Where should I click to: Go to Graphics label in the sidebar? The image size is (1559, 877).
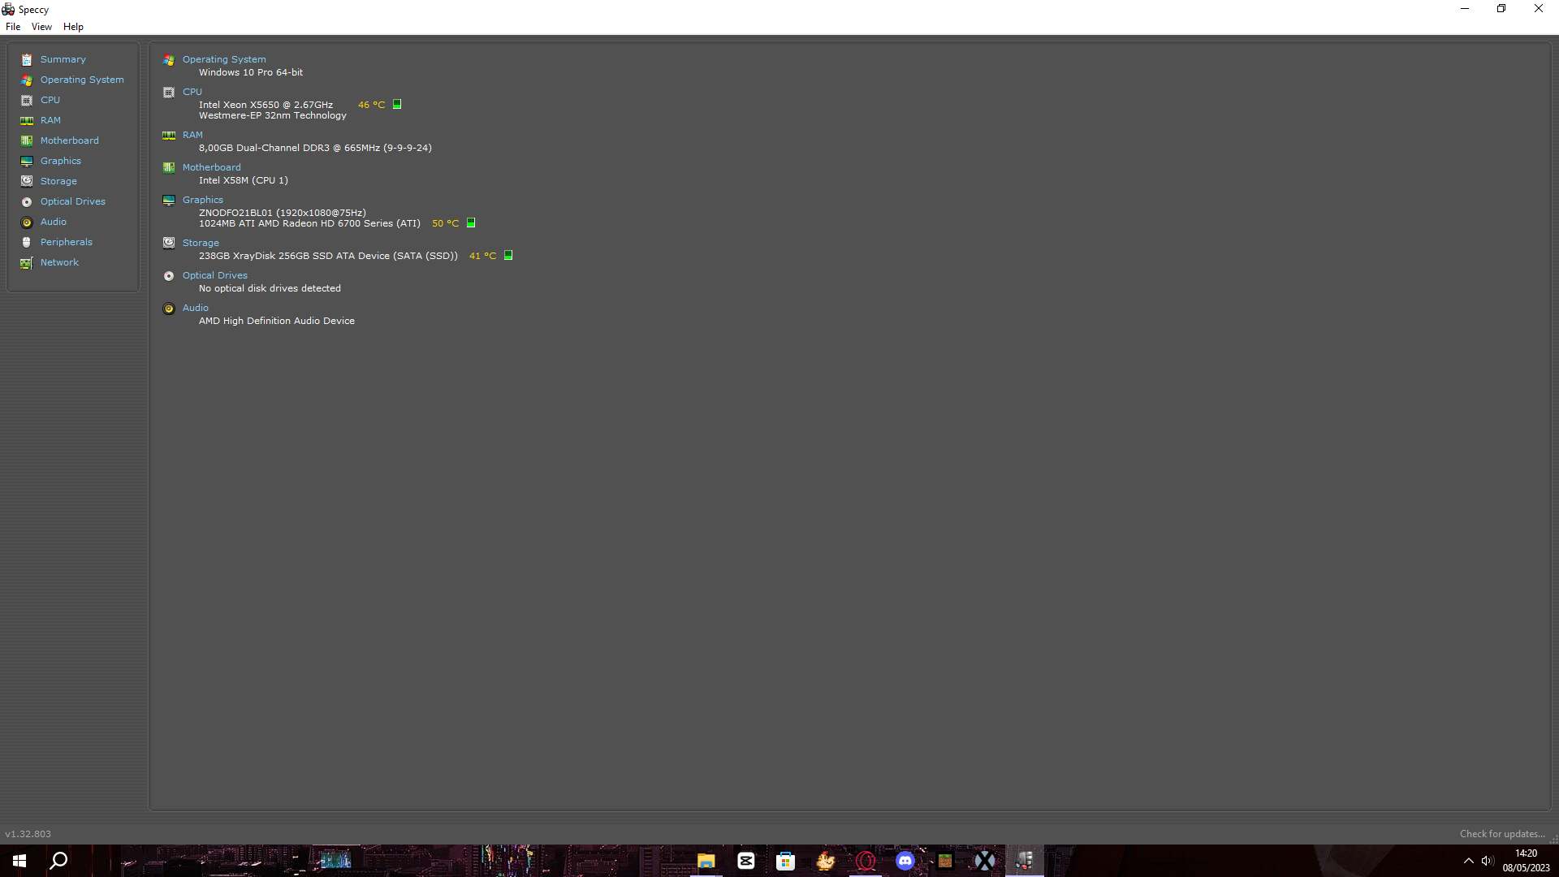pos(61,161)
